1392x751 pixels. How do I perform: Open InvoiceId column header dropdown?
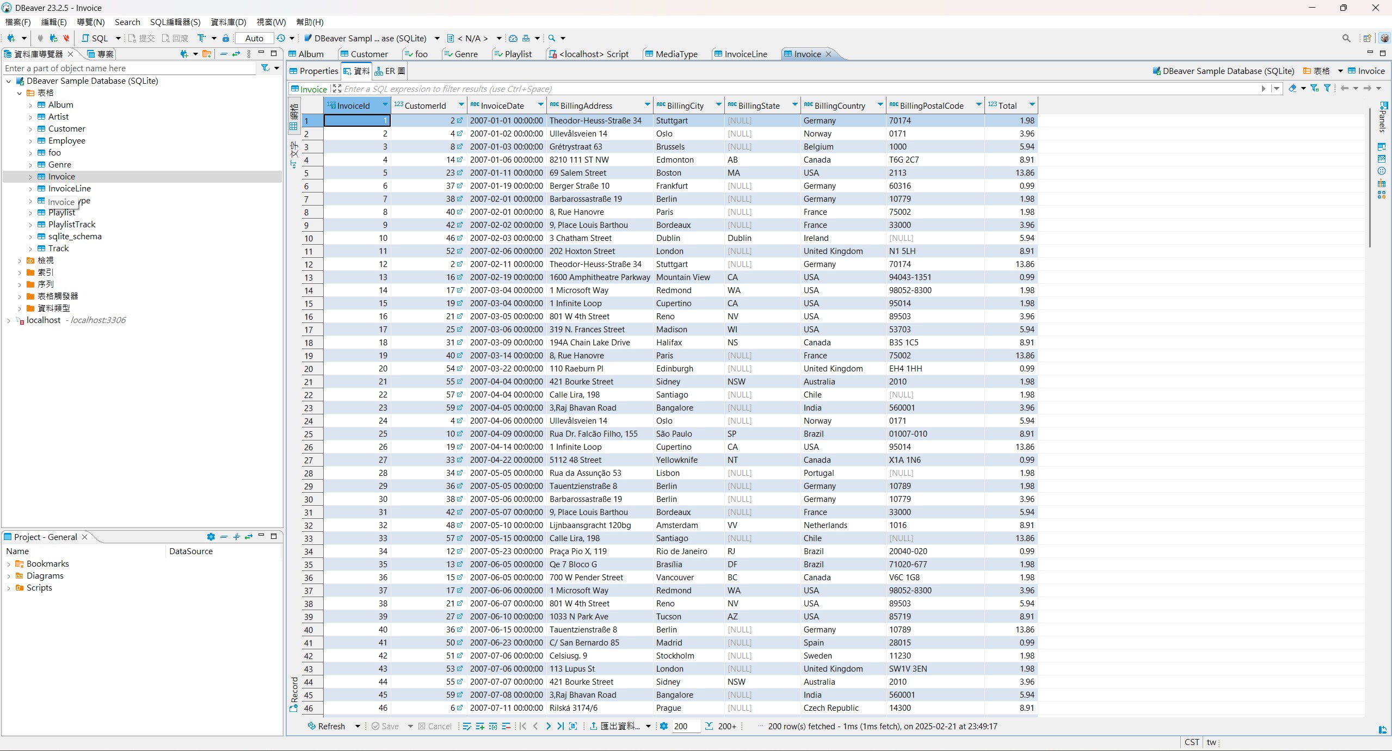[385, 104]
